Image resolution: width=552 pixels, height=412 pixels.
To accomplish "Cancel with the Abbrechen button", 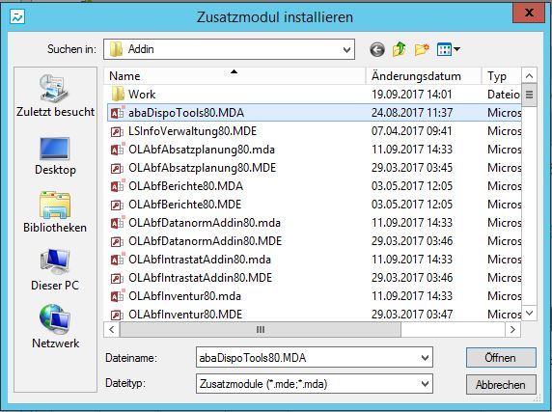I will (x=501, y=385).
